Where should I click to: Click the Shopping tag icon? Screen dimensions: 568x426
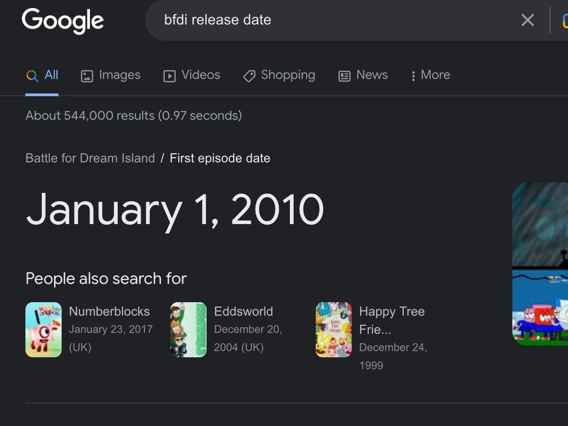point(249,76)
